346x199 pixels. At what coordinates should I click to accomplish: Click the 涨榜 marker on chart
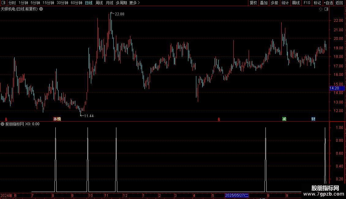pyautogui.click(x=57, y=119)
